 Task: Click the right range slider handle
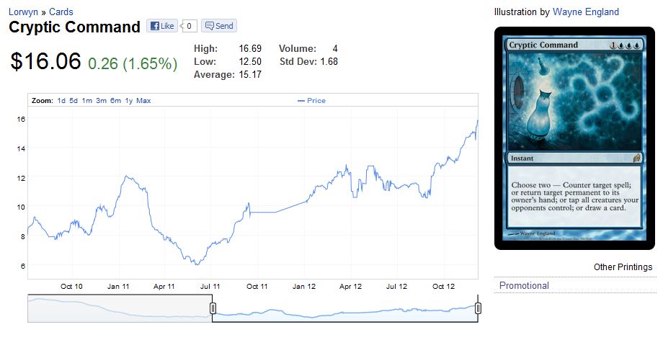(x=477, y=309)
